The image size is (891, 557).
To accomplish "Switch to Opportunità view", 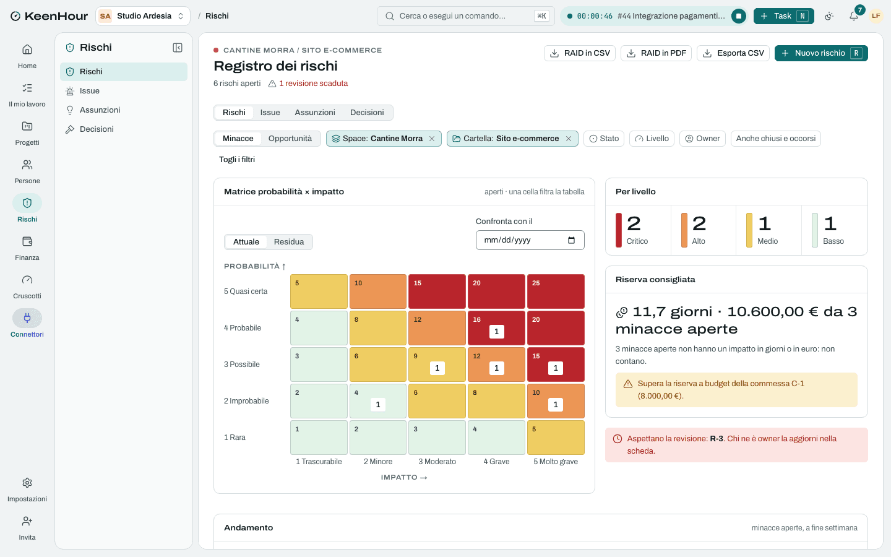I will tap(290, 139).
